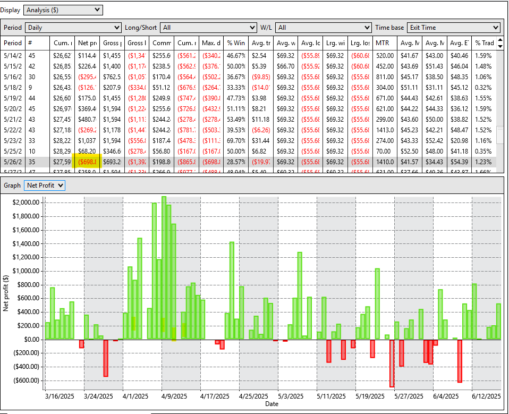
Task: Click the 69.70% win rate cell
Action: click(x=236, y=141)
